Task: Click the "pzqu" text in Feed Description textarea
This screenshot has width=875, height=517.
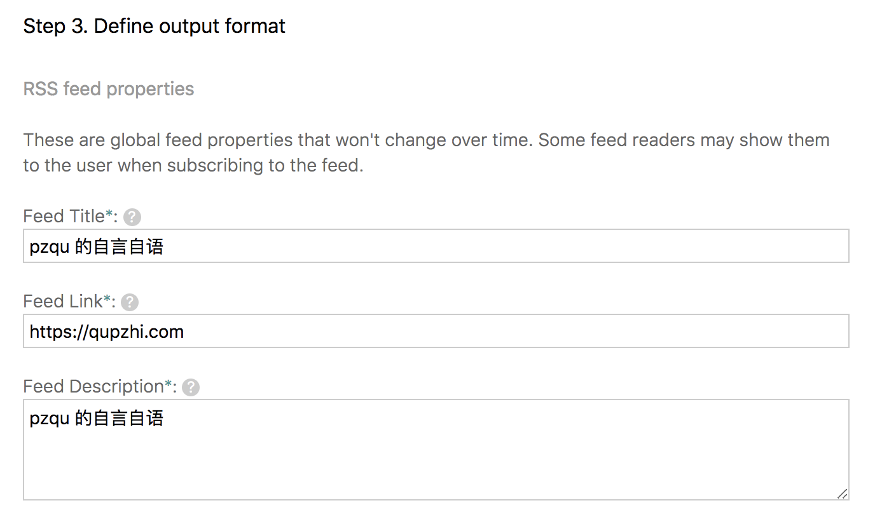Action: pos(49,419)
